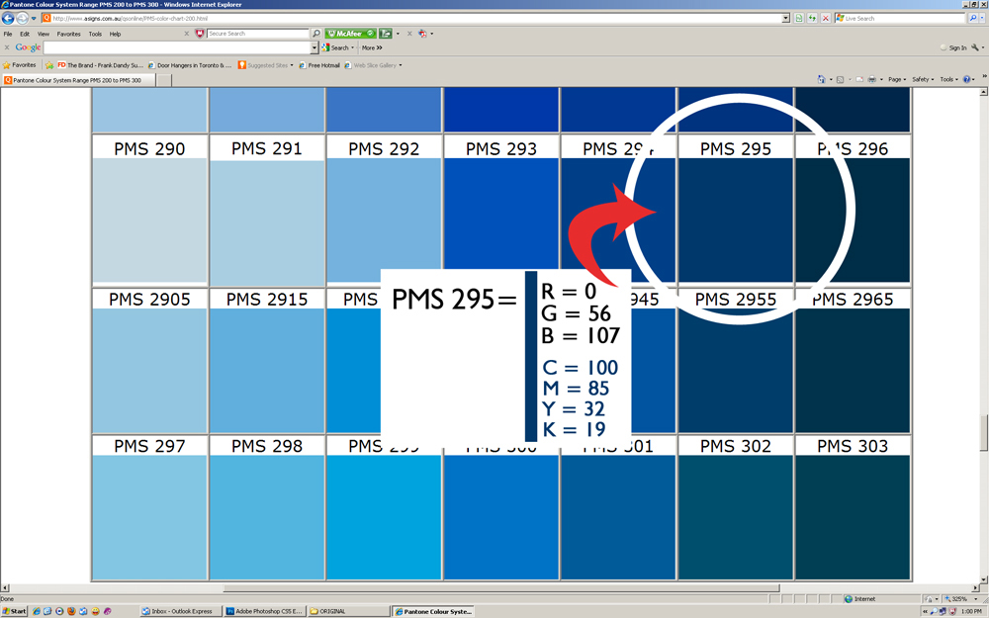Click the Live Search magnifier button
This screenshot has height=618, width=989.
tap(972, 18)
